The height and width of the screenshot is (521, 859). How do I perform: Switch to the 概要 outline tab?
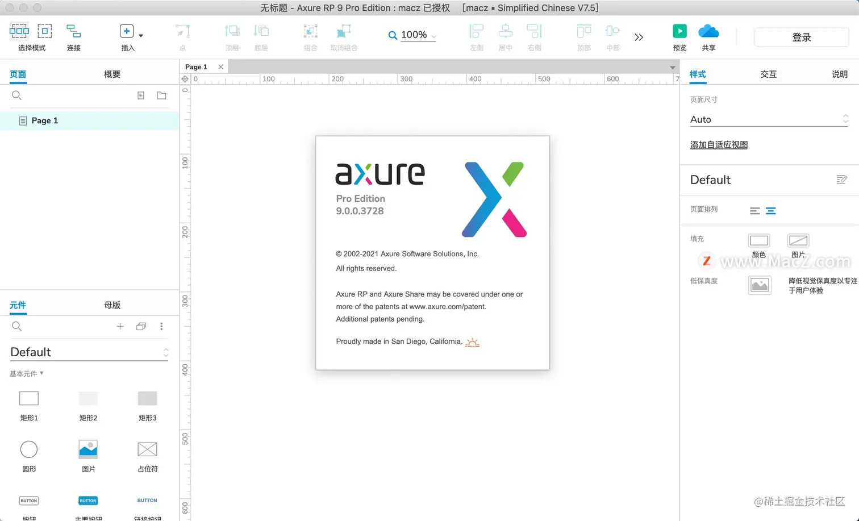pyautogui.click(x=112, y=74)
